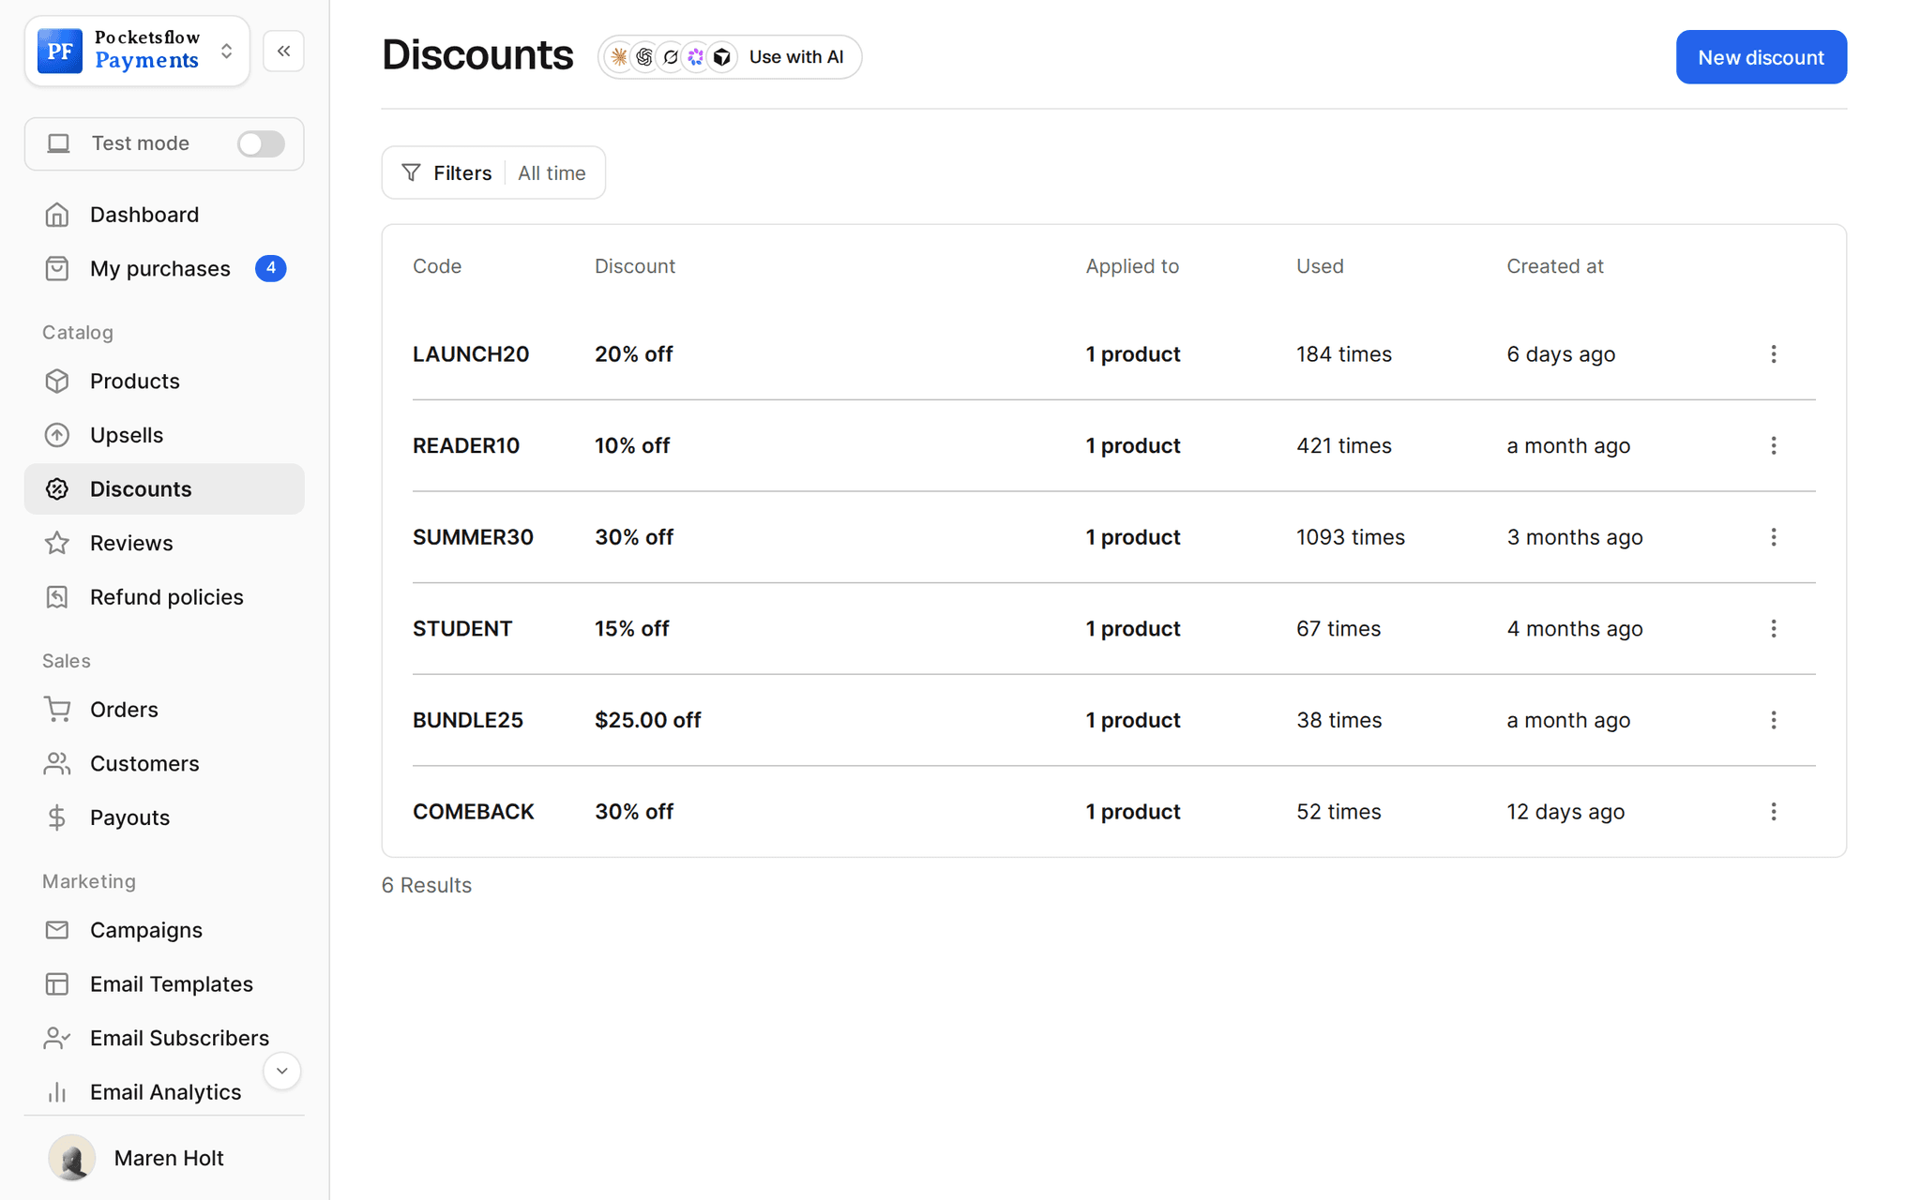Image resolution: width=1921 pixels, height=1200 pixels.
Task: Click '1 product' in the BUNDLE25 row
Action: (1133, 720)
